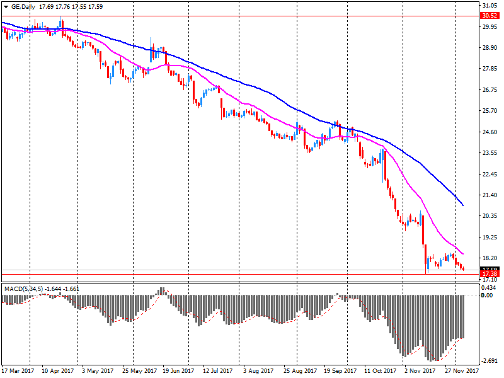Image resolution: width=504 pixels, height=378 pixels.
Task: Click the 26.75 price axis label
Action: pyautogui.click(x=490, y=89)
